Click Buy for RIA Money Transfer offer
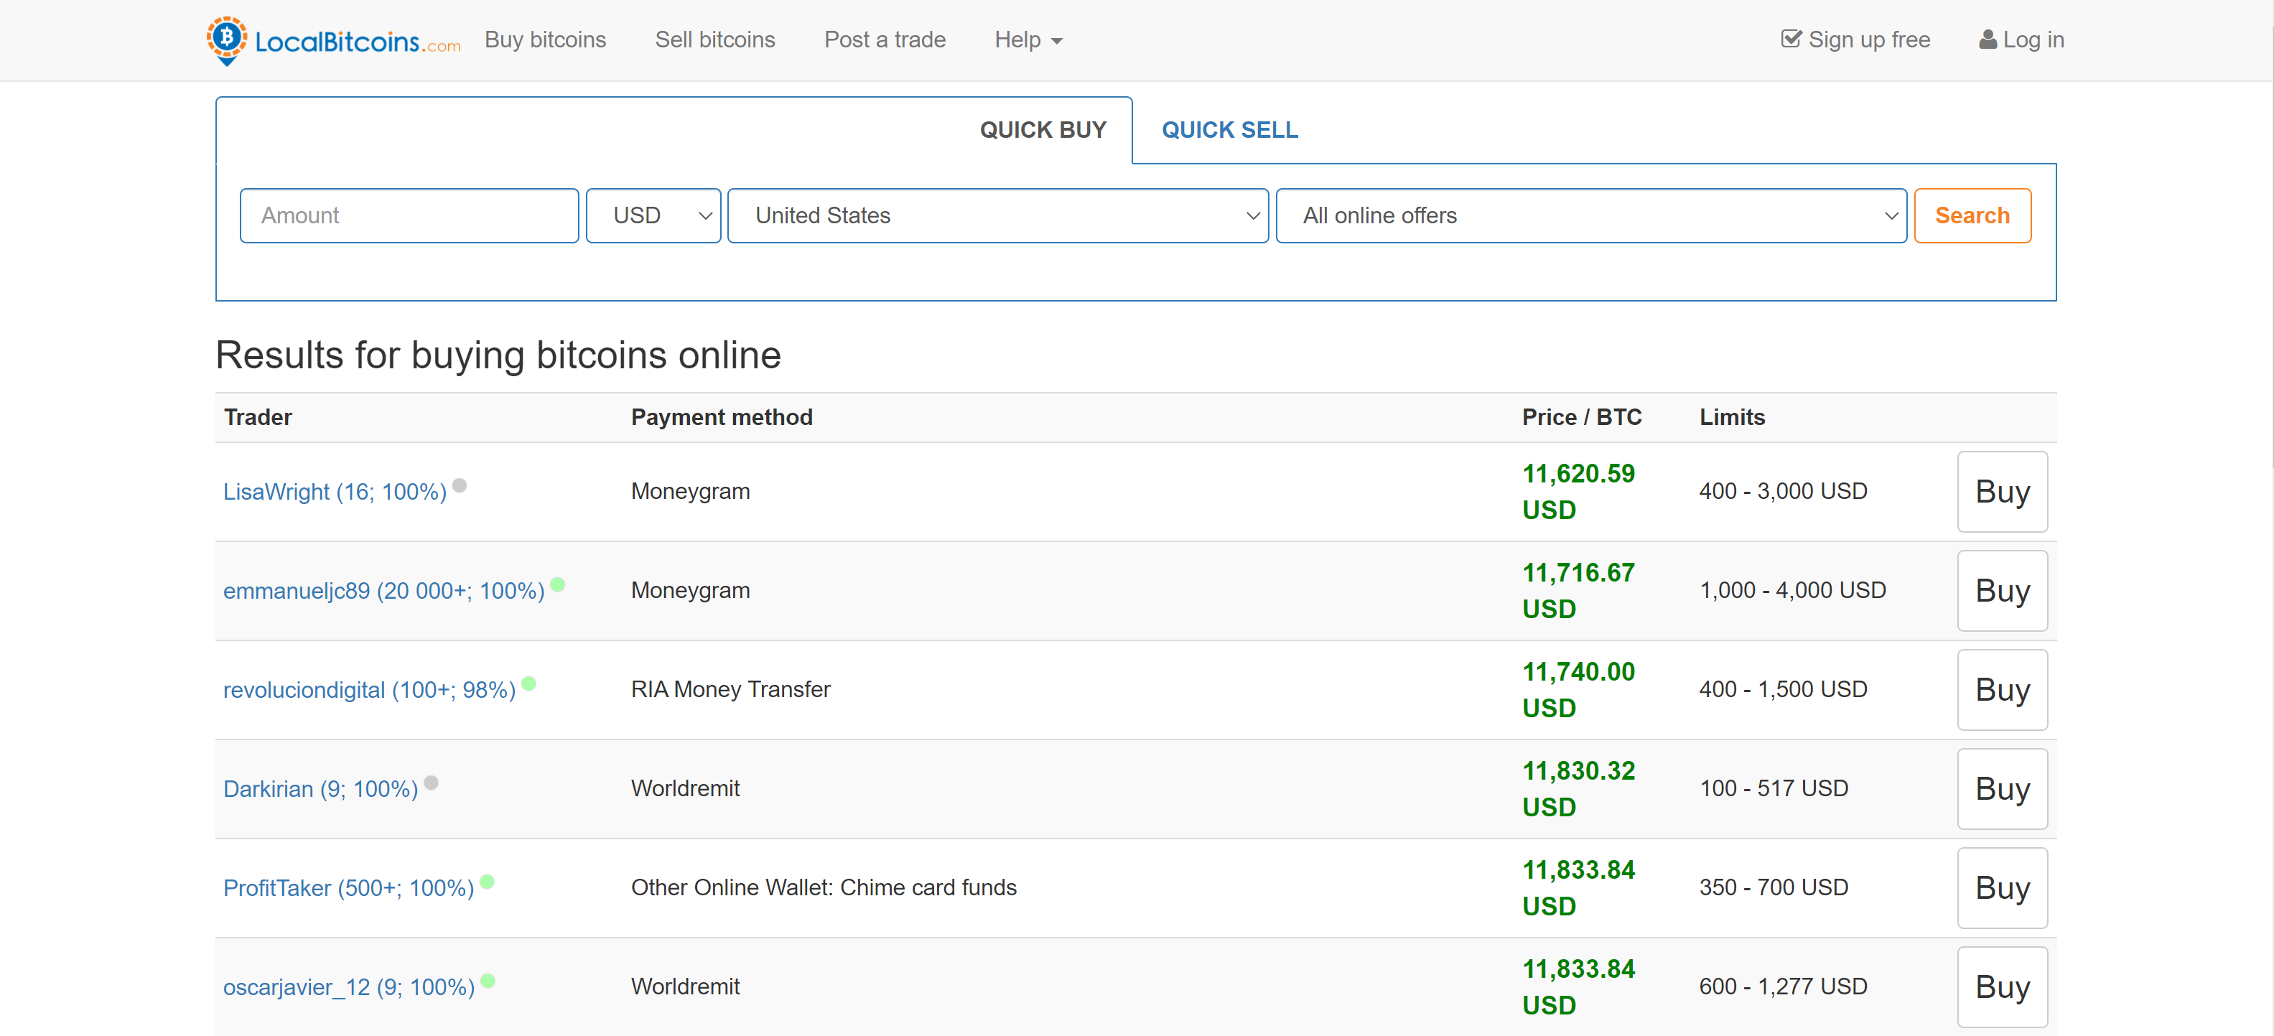The height and width of the screenshot is (1036, 2274). point(2002,689)
